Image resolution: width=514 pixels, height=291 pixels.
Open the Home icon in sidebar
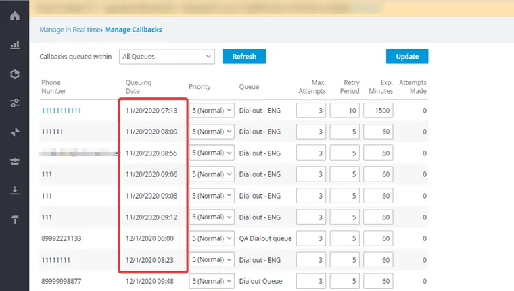(x=15, y=16)
